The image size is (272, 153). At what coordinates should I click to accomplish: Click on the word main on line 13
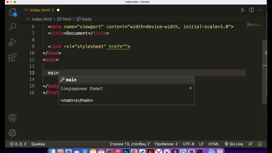click(x=53, y=73)
